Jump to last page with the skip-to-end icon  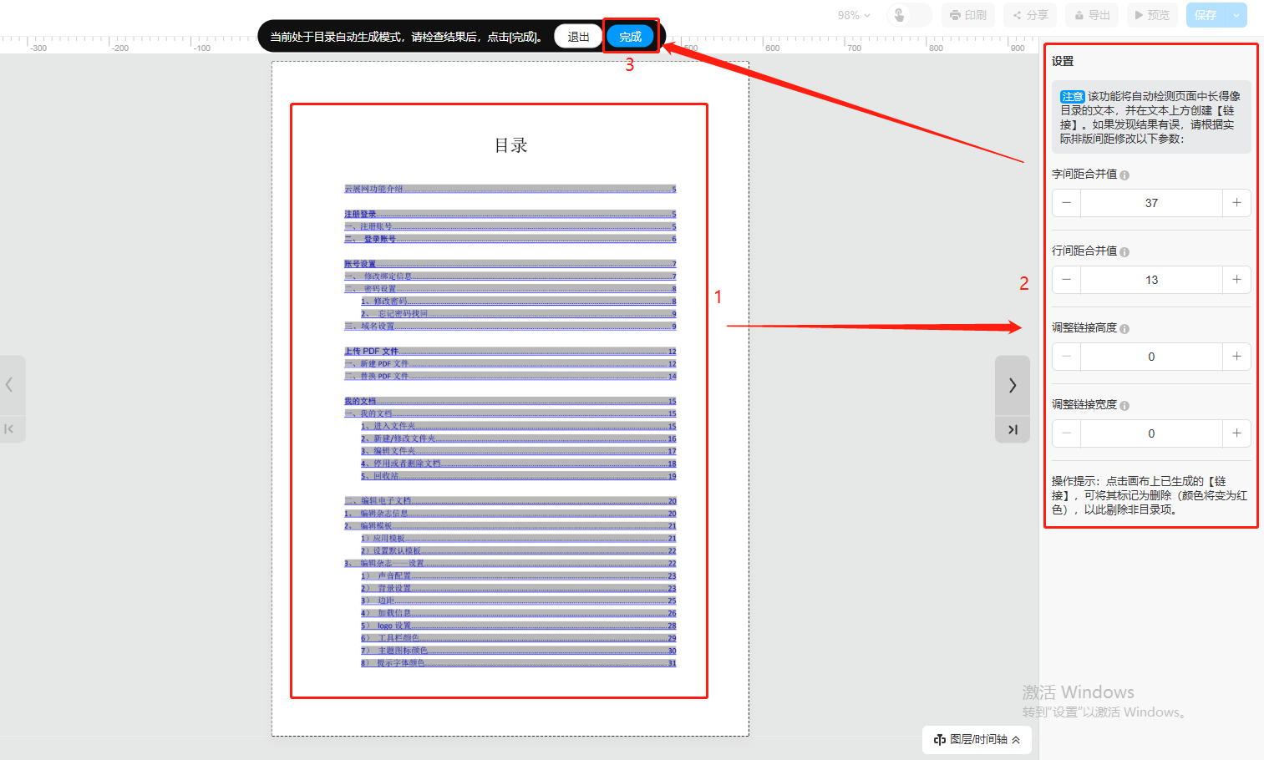tap(1013, 429)
